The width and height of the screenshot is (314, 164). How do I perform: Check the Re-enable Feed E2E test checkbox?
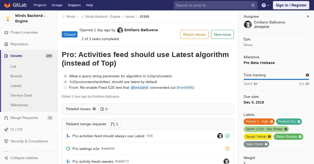pos(65,87)
